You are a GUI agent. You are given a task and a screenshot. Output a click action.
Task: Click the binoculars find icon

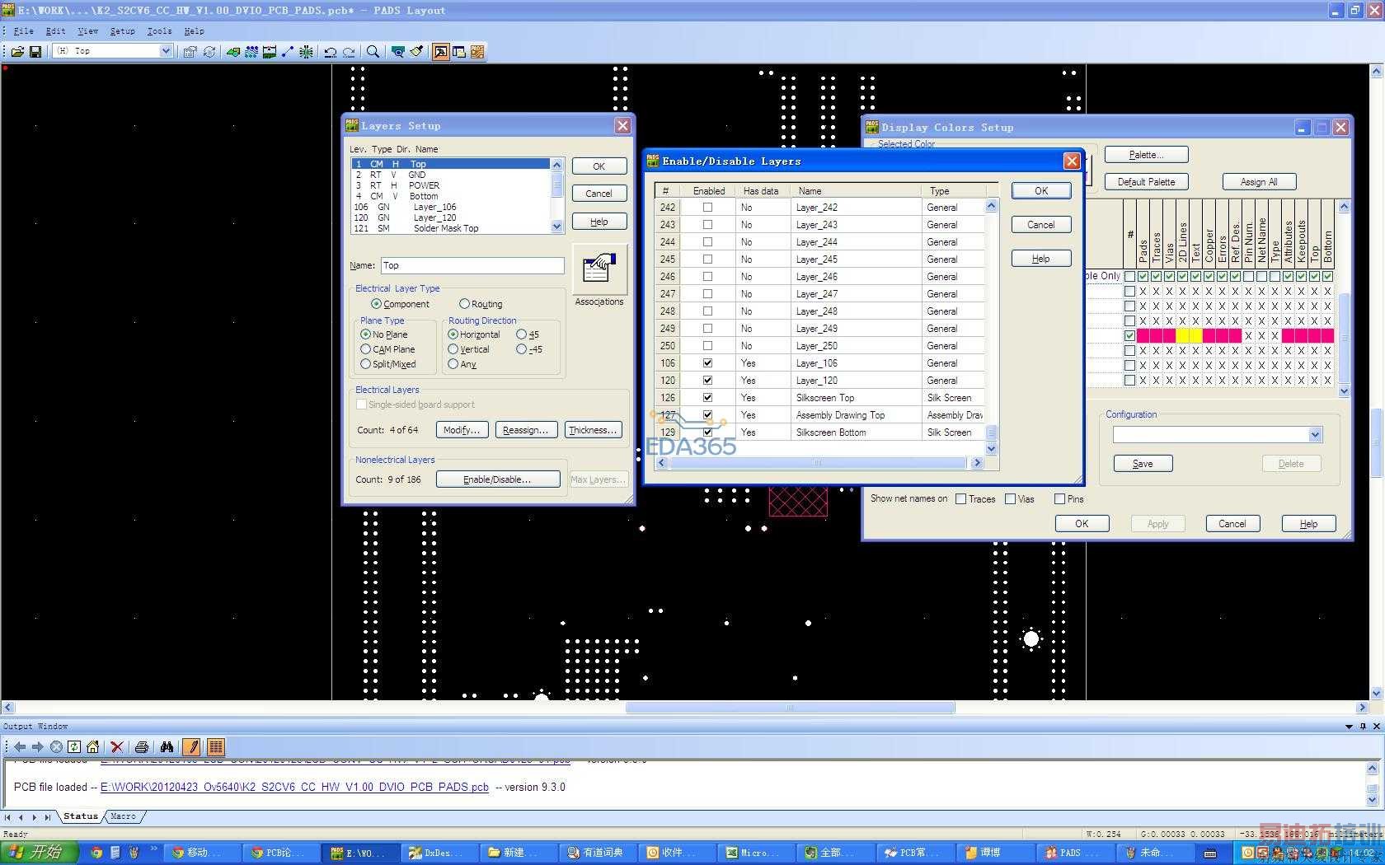167,747
